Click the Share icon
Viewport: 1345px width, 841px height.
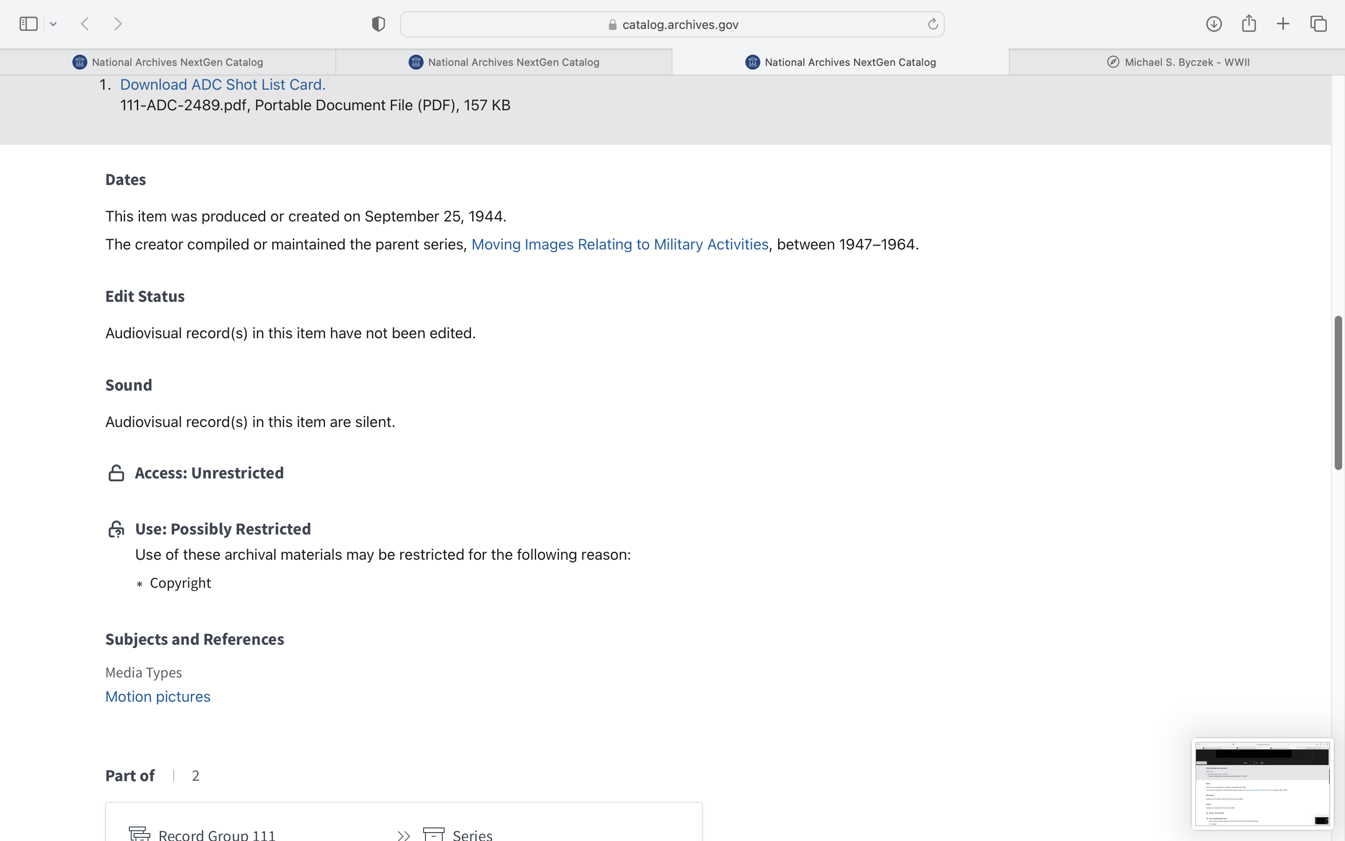tap(1249, 24)
